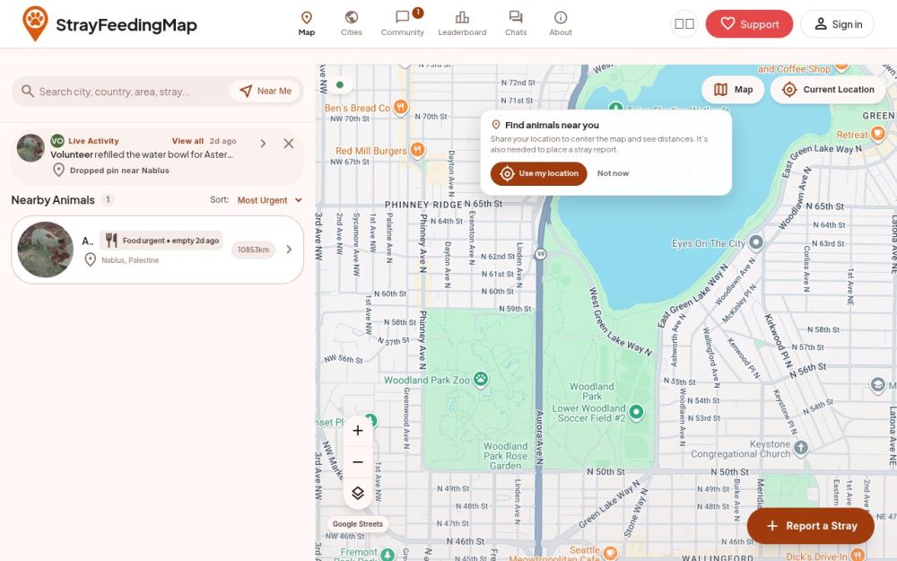Zoom in on the map

pos(358,431)
